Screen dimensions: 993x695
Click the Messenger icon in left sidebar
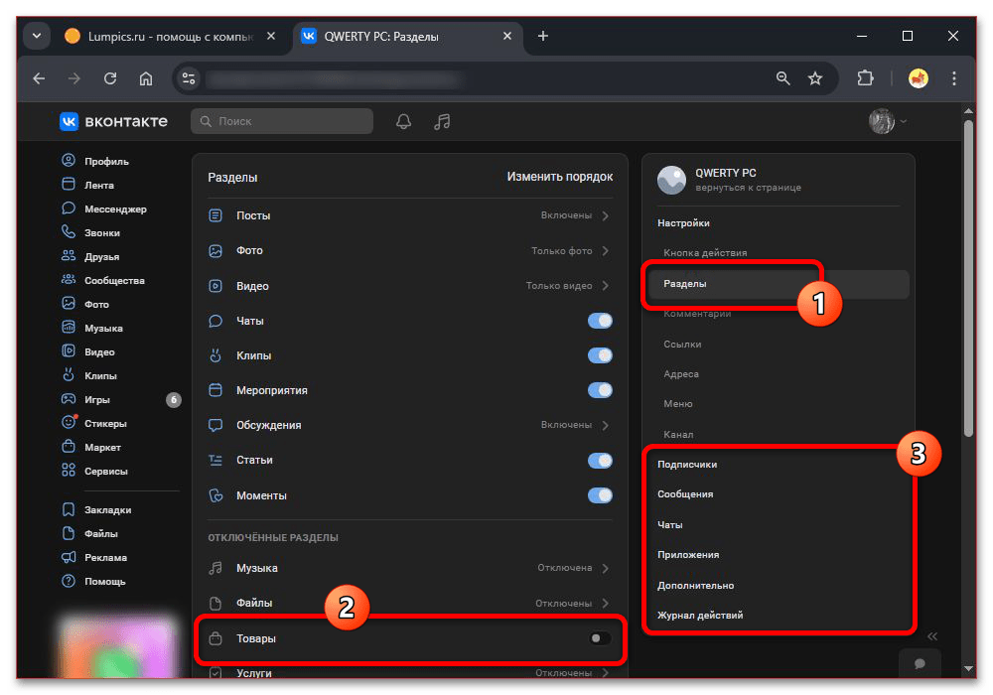pyautogui.click(x=69, y=209)
